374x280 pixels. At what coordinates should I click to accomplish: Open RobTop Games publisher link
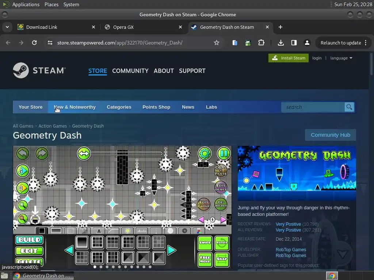[291, 256]
